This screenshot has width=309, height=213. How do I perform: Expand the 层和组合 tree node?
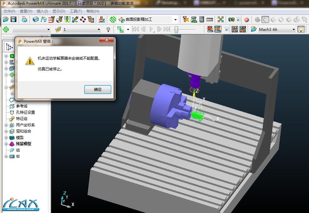(6, 131)
